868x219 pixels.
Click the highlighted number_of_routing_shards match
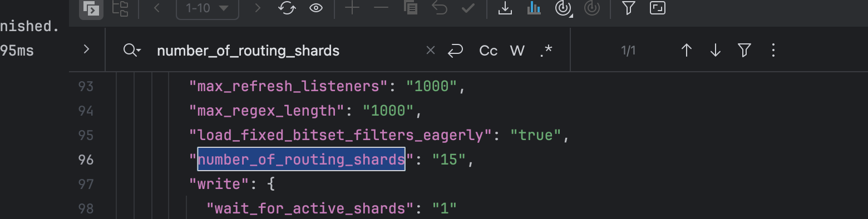[301, 160]
